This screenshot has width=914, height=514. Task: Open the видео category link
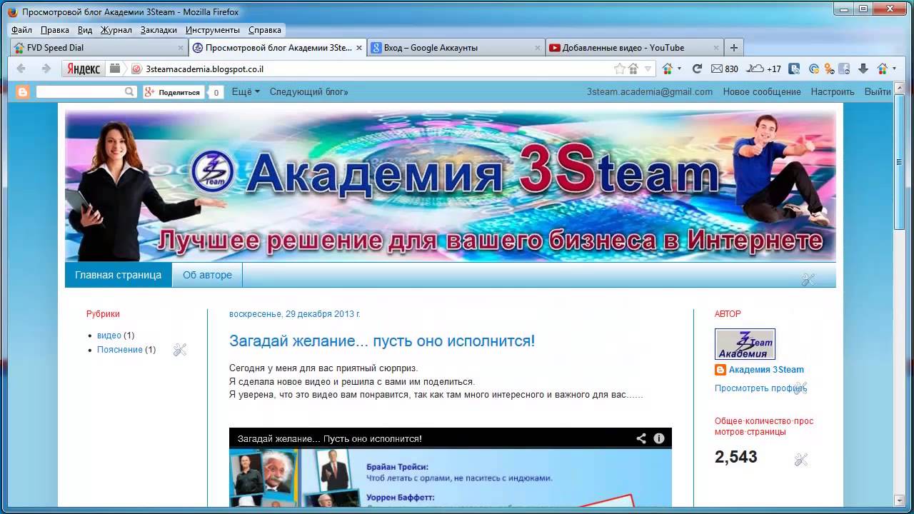tap(109, 336)
